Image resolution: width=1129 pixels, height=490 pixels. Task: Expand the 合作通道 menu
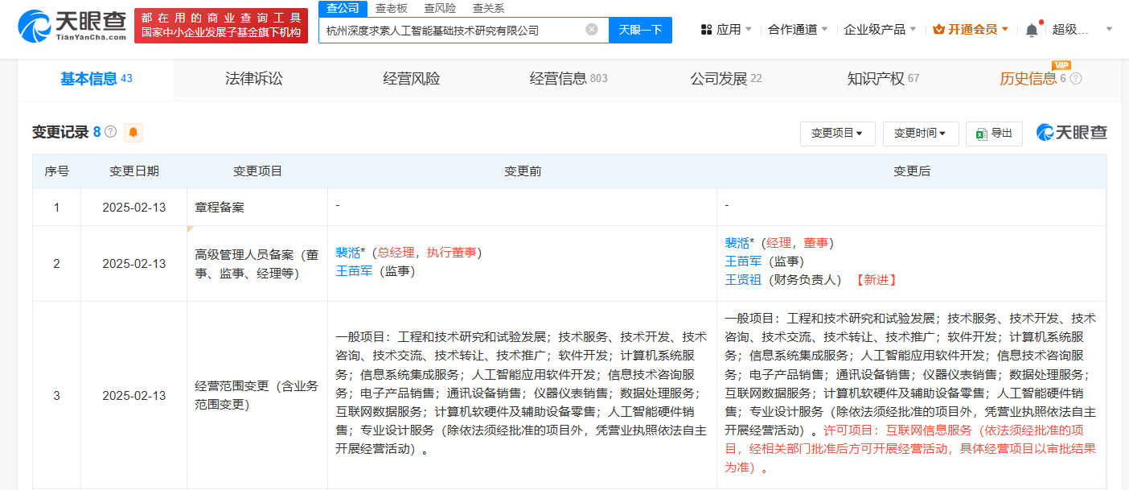point(799,30)
